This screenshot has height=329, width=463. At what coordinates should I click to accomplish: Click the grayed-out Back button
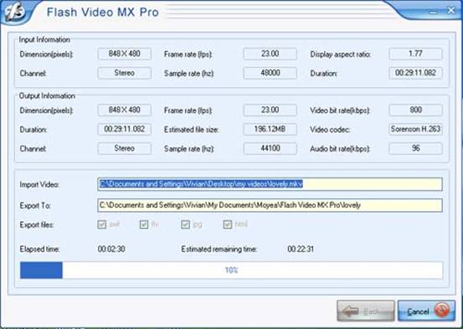(366, 311)
